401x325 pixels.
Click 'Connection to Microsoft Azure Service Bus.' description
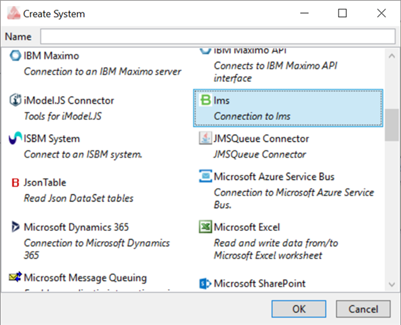click(x=294, y=198)
